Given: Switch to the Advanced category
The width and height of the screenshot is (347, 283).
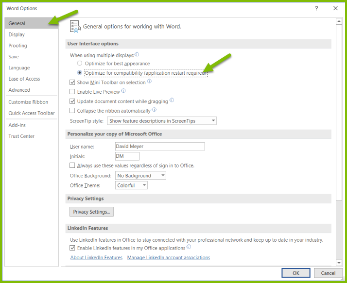Looking at the screenshot, I should [x=32, y=90].
